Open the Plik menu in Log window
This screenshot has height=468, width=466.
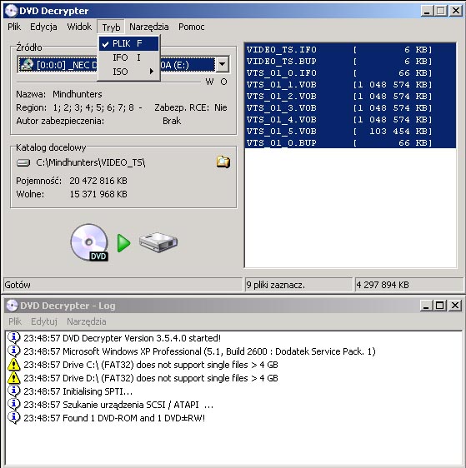click(15, 321)
